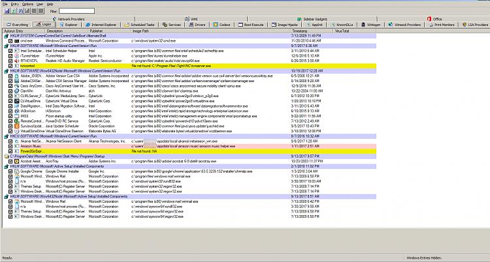Open the Image Hijacks tab

pos(284,25)
